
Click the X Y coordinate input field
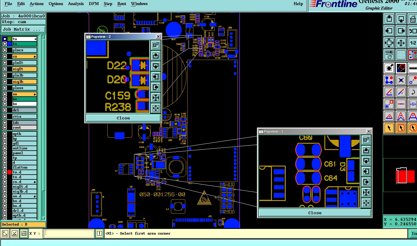69,233
